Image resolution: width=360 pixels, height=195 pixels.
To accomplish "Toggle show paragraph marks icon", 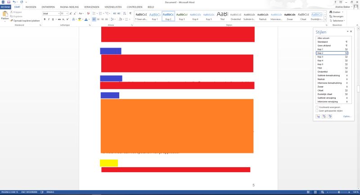I will 130,13.
